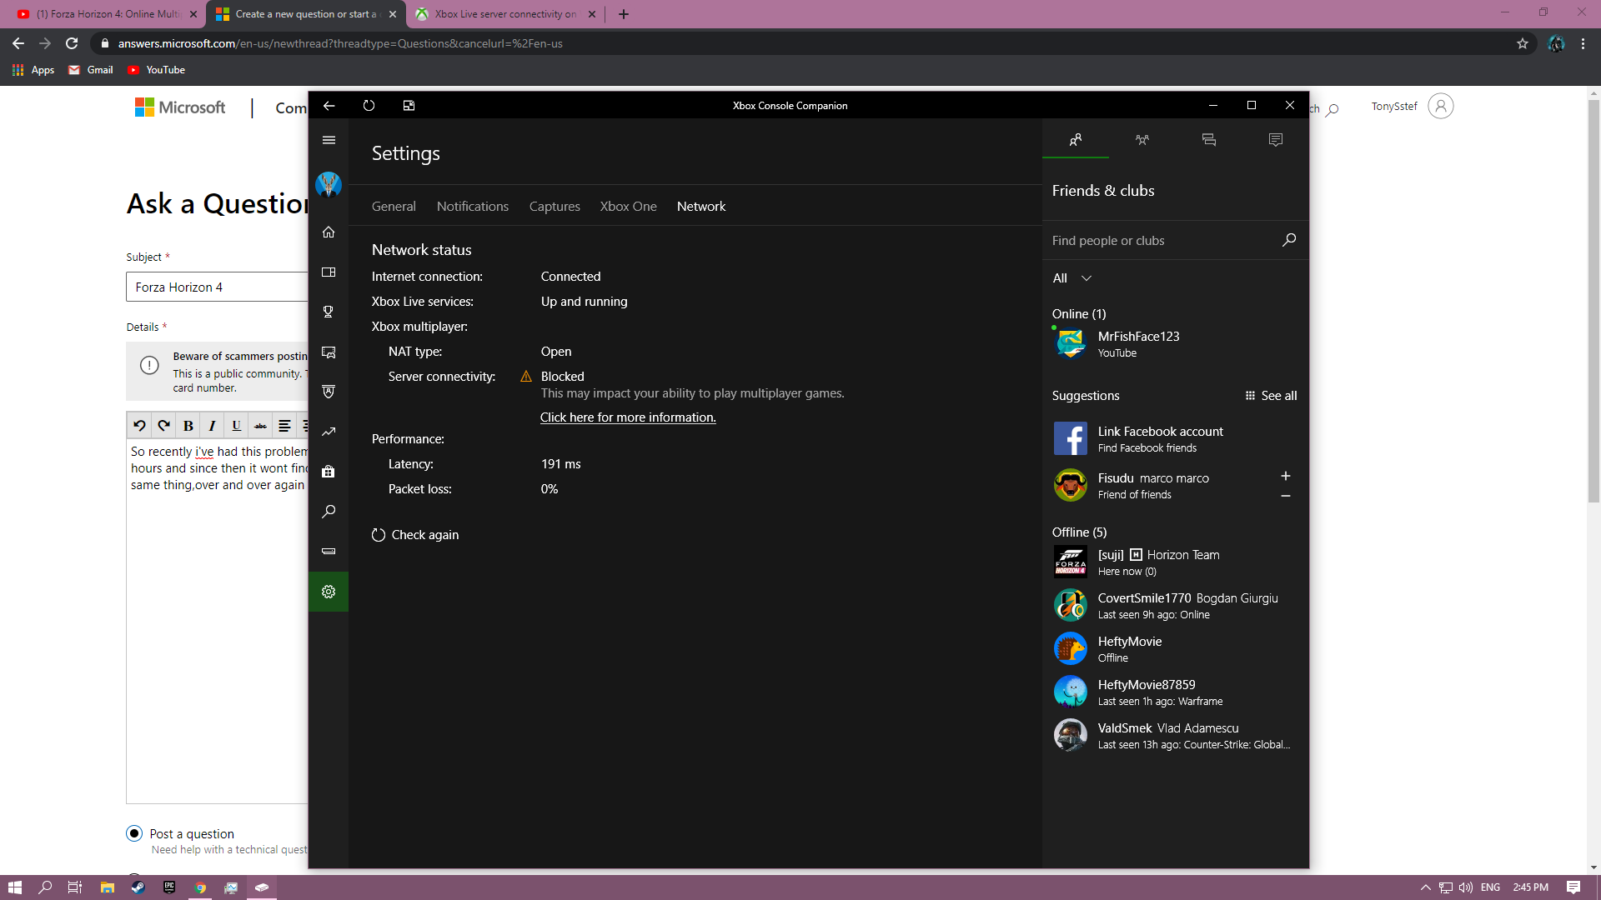Go to Home in Xbox sidebar
The image size is (1601, 900).
(x=329, y=232)
